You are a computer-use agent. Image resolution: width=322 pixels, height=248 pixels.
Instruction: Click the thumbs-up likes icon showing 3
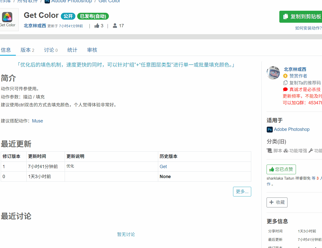(97, 26)
